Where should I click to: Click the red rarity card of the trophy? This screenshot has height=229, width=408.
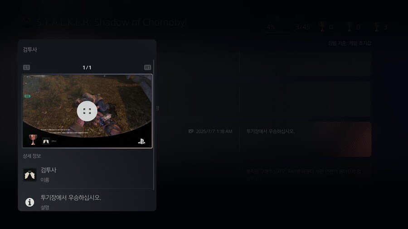pos(342,139)
